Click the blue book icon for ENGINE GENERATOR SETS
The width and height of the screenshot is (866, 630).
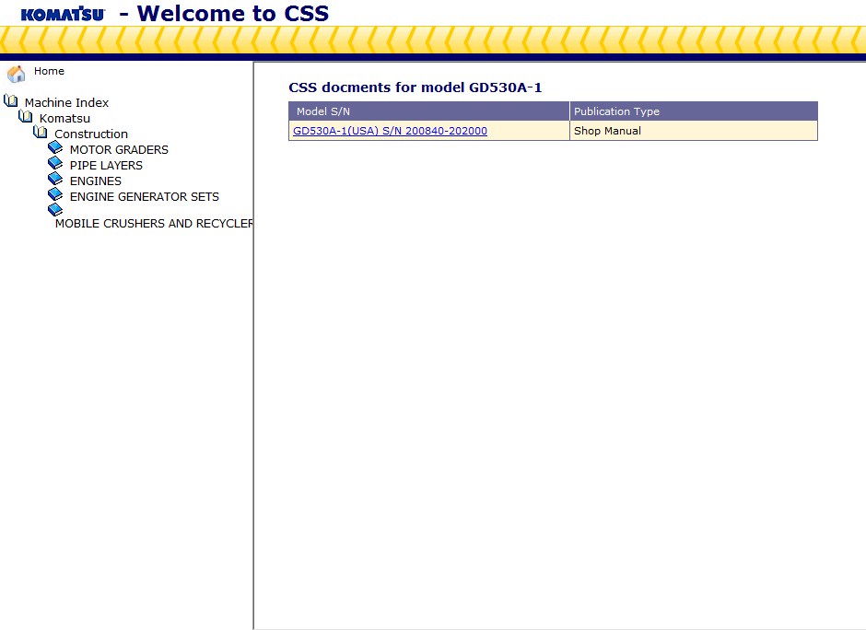[x=55, y=194]
